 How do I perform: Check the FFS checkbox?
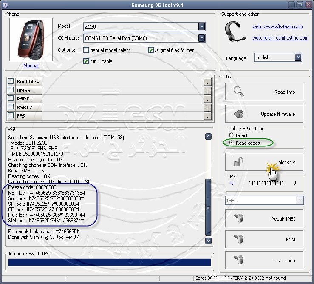click(11, 115)
